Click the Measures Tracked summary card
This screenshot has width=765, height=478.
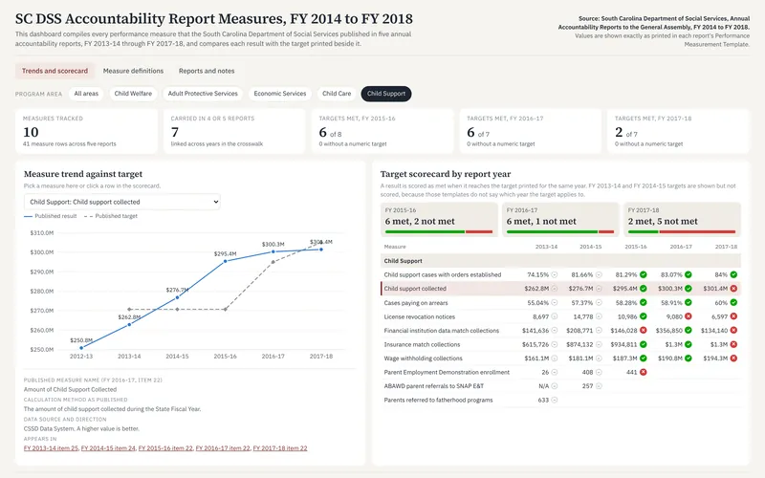point(86,131)
